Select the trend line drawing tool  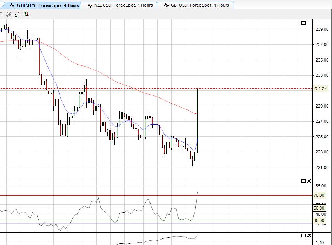(x=18, y=15)
